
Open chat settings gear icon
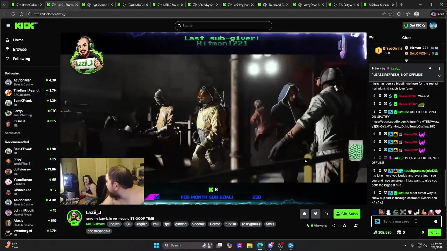[x=423, y=233]
